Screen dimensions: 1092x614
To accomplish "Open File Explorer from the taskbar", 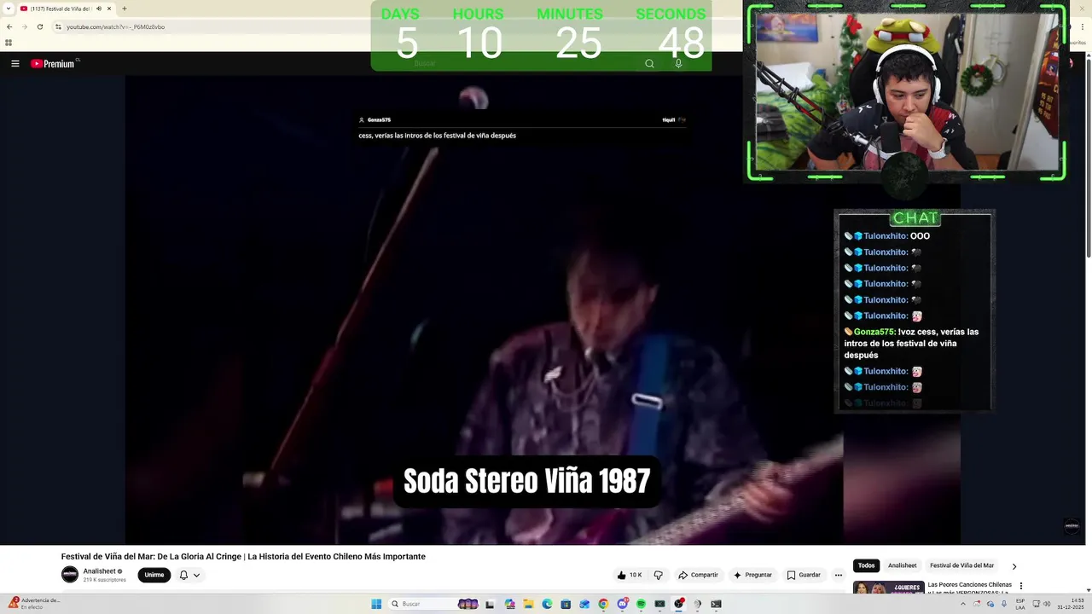I will [528, 604].
